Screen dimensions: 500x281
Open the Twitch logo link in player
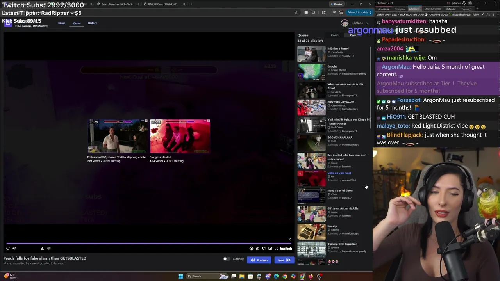point(286,248)
